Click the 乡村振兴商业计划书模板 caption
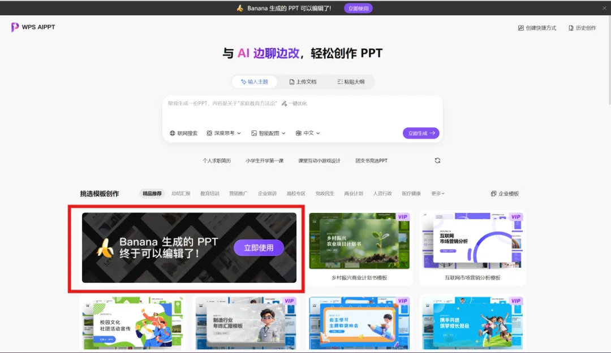Viewport: 611px width, 353px height. pyautogui.click(x=359, y=278)
